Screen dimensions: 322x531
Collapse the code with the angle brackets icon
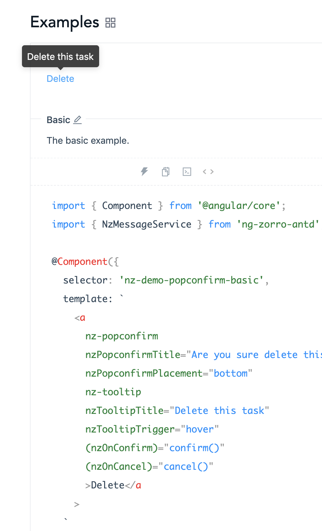pos(208,172)
